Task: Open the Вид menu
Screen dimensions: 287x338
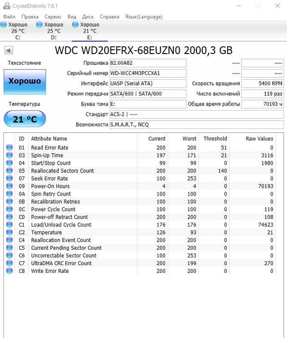Action: point(72,17)
